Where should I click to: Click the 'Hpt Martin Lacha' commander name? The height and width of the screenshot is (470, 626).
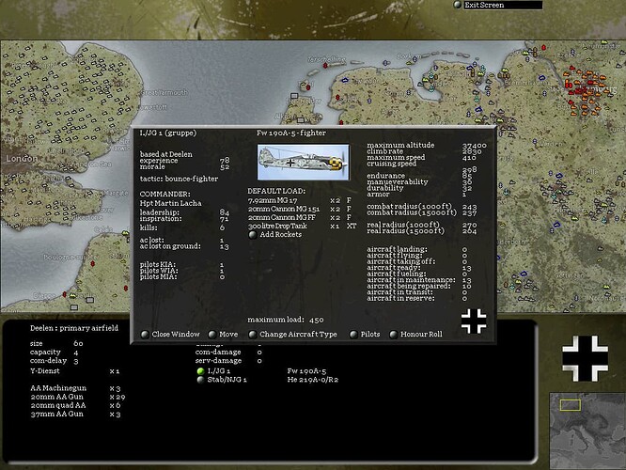[170, 203]
